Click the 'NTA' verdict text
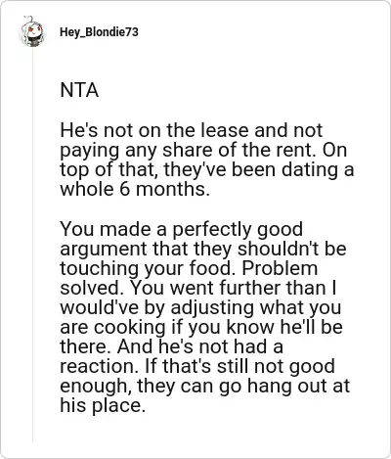This screenshot has width=391, height=459. [79, 90]
